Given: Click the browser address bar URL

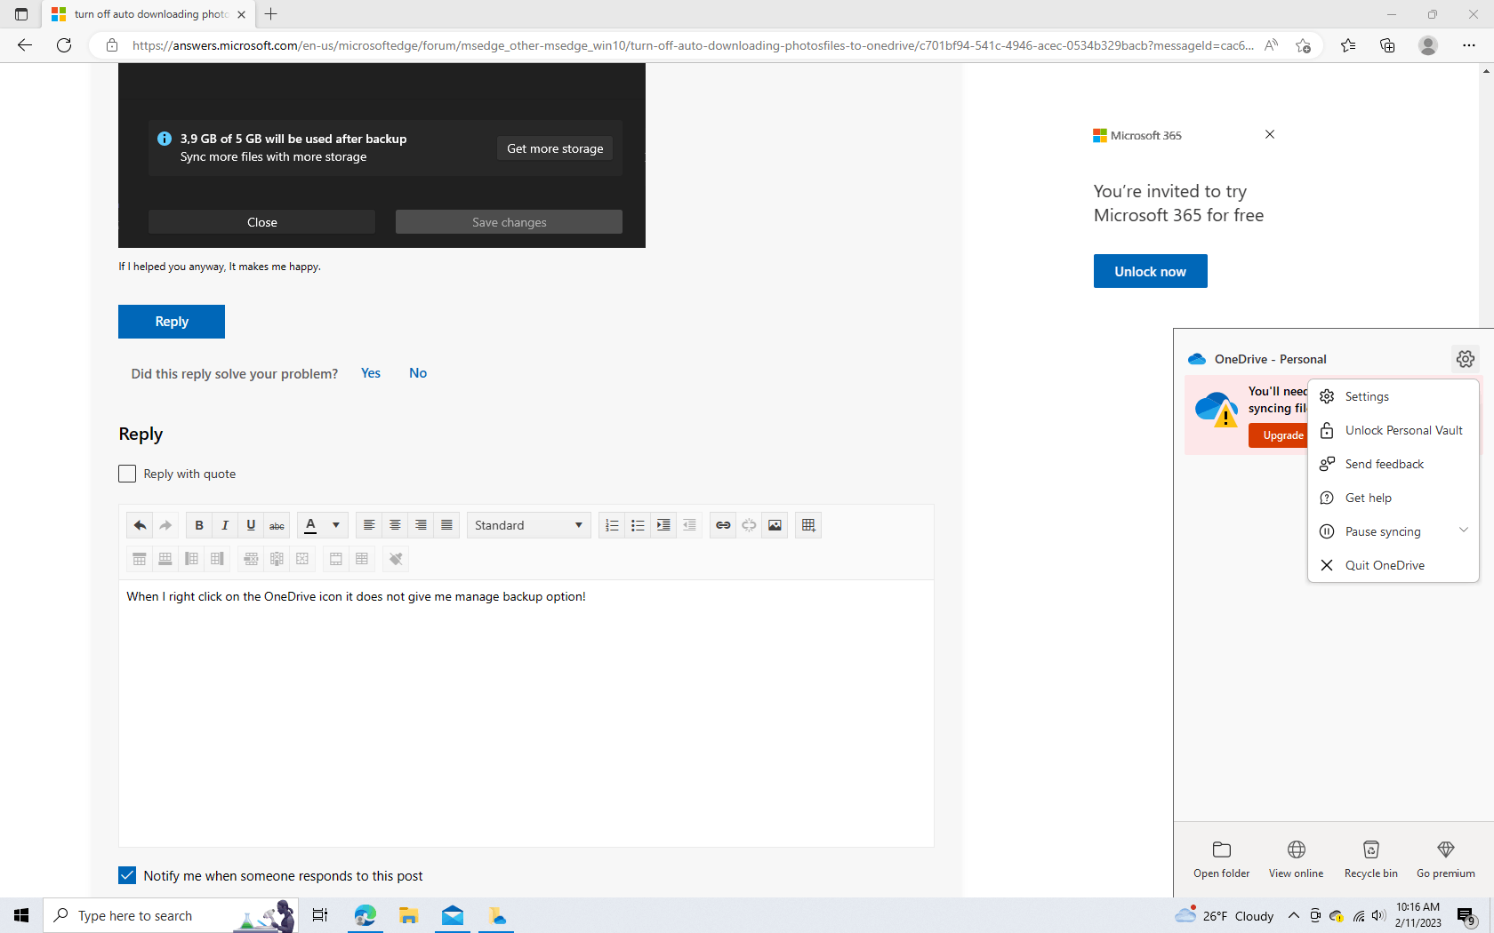Looking at the screenshot, I should [693, 45].
